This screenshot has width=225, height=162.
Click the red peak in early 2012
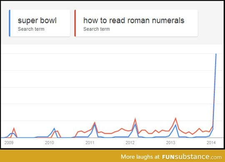[x=135, y=119]
